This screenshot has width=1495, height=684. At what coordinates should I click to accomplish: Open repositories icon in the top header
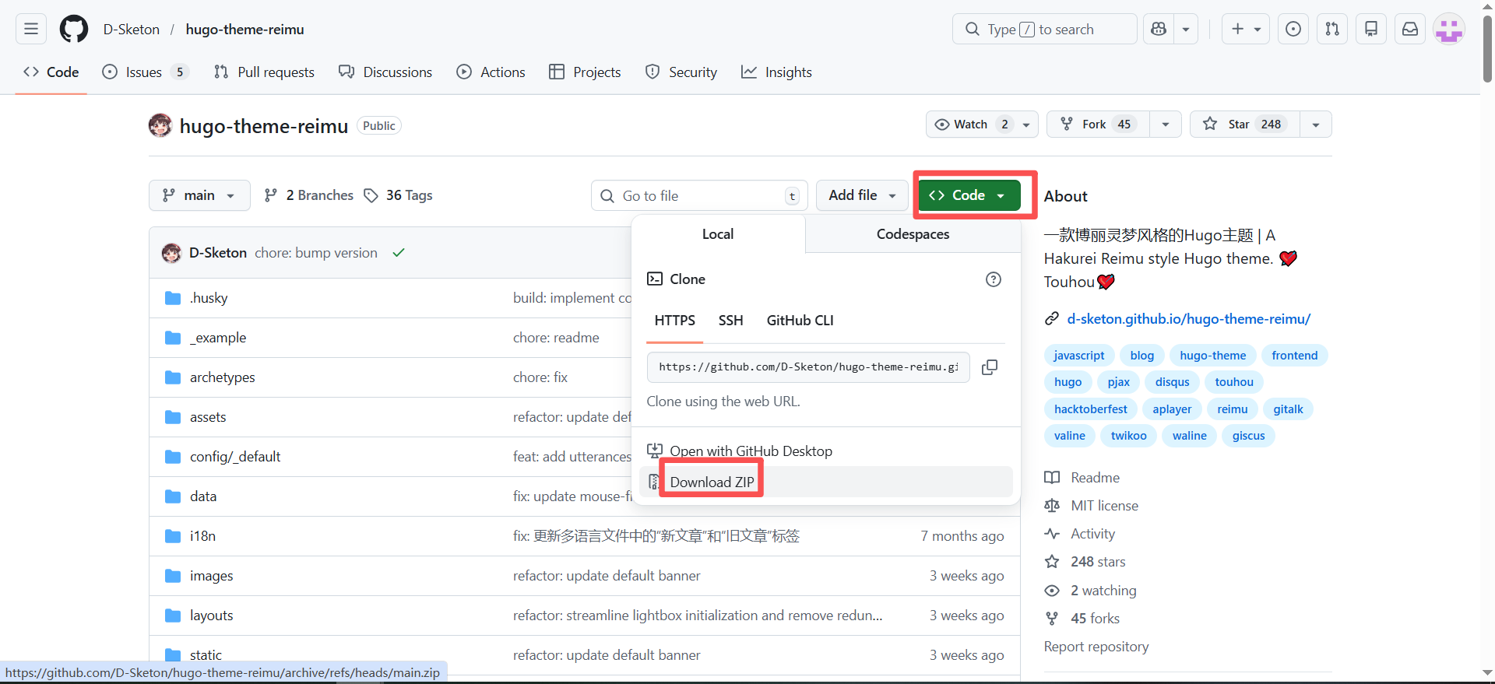1371,29
